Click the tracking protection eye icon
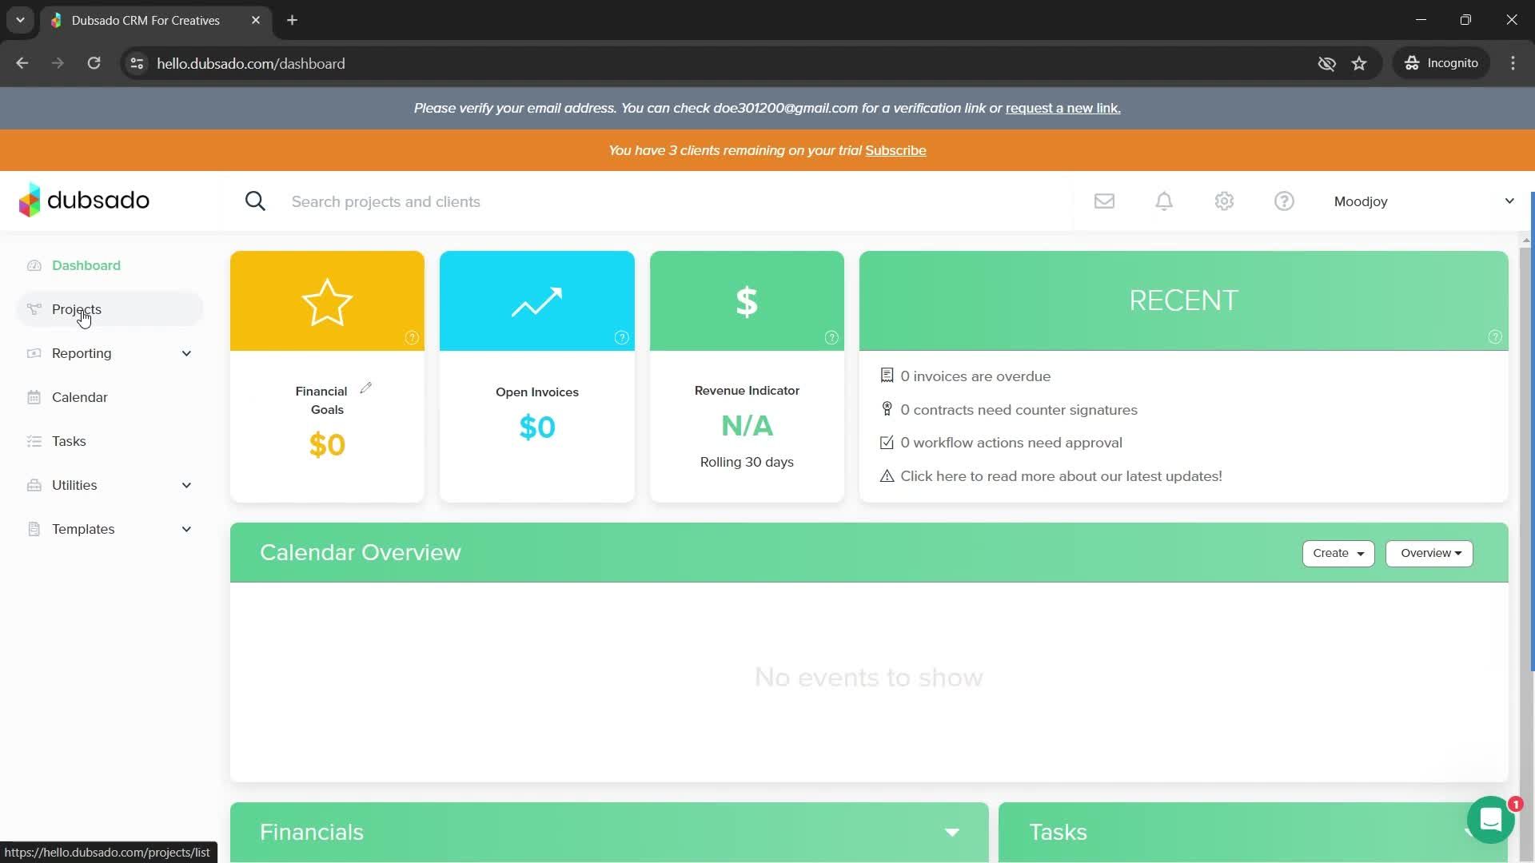The image size is (1535, 863). 1326,63
